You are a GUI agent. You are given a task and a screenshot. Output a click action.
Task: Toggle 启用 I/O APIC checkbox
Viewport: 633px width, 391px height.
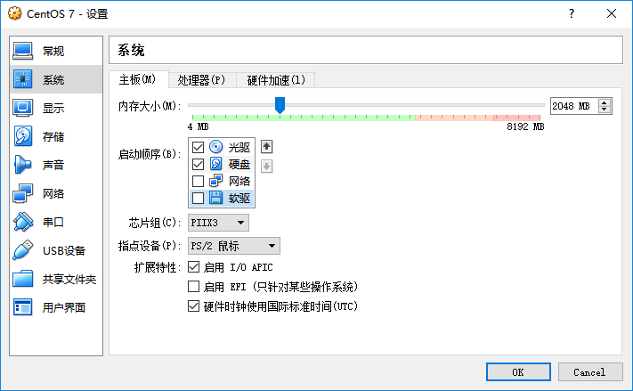point(194,267)
